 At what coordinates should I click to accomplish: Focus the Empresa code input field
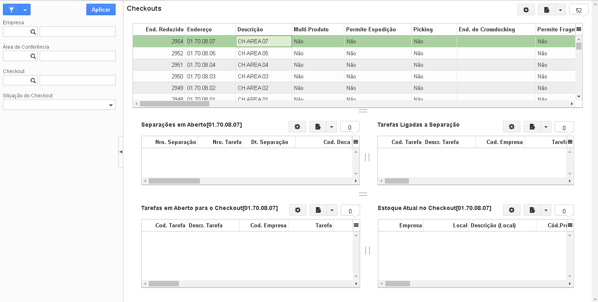click(16, 32)
